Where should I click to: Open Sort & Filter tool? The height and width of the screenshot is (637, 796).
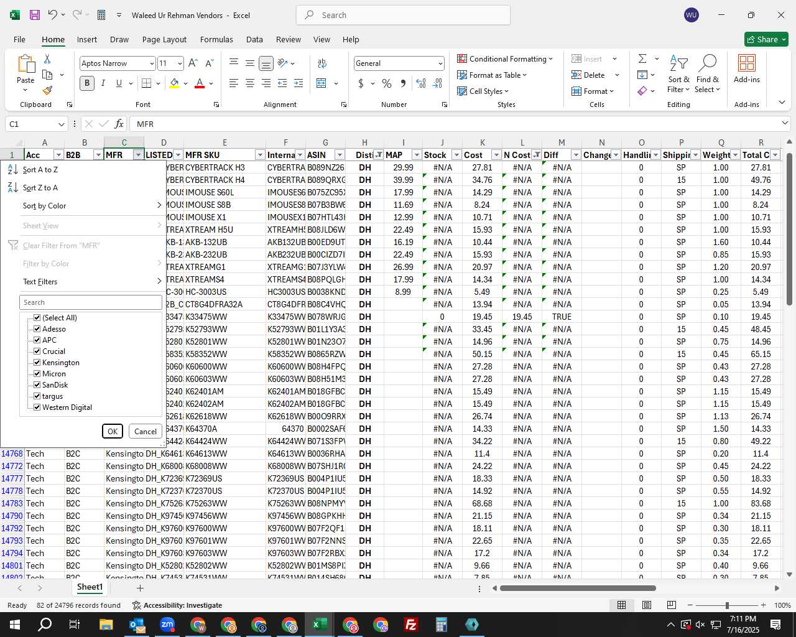click(x=678, y=74)
